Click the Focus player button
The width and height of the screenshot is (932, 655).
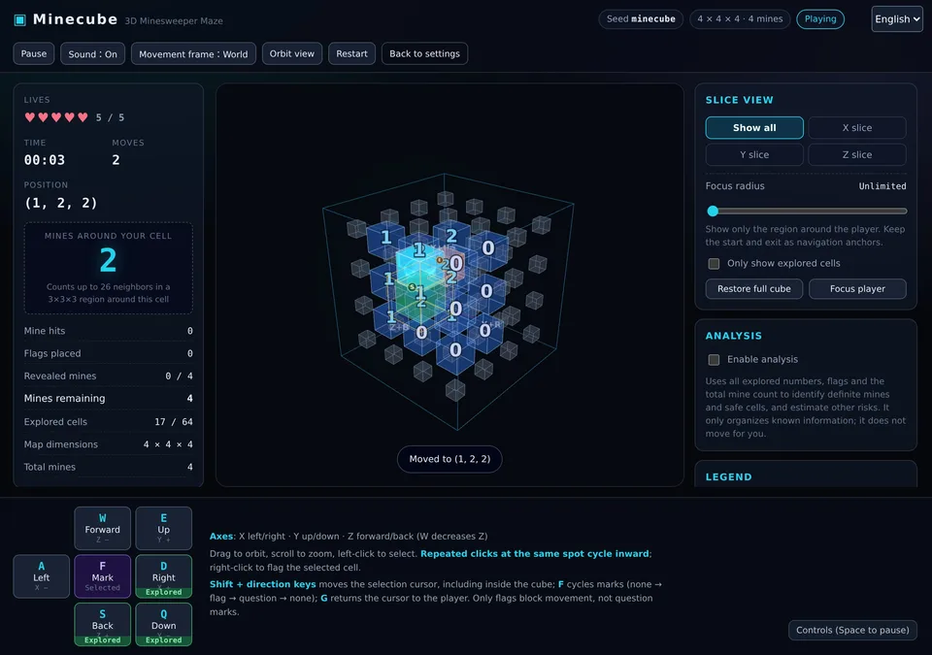coord(857,289)
